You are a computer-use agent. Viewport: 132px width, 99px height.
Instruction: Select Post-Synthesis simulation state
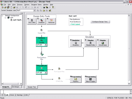pyautogui.click(x=75, y=22)
